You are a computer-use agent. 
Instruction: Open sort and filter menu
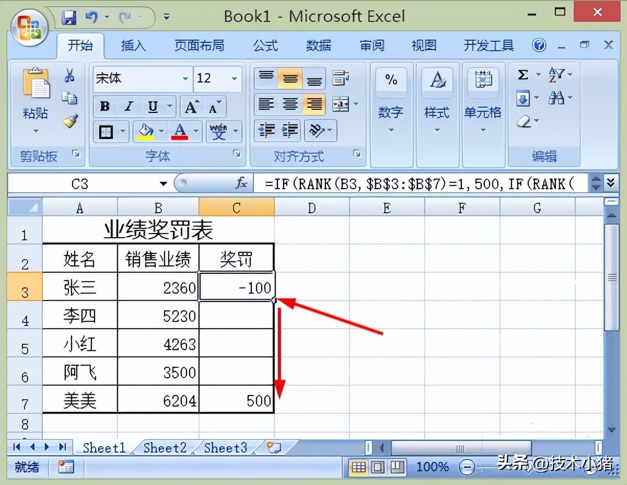560,75
